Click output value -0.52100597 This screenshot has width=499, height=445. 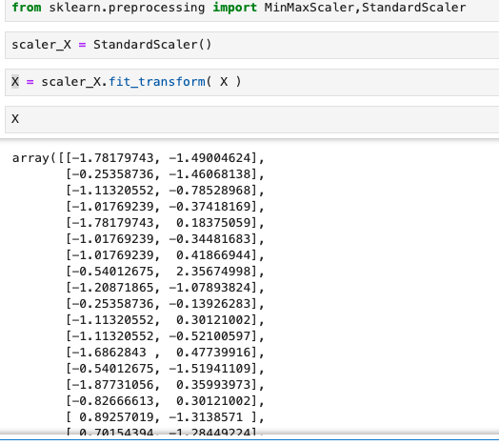(210, 336)
